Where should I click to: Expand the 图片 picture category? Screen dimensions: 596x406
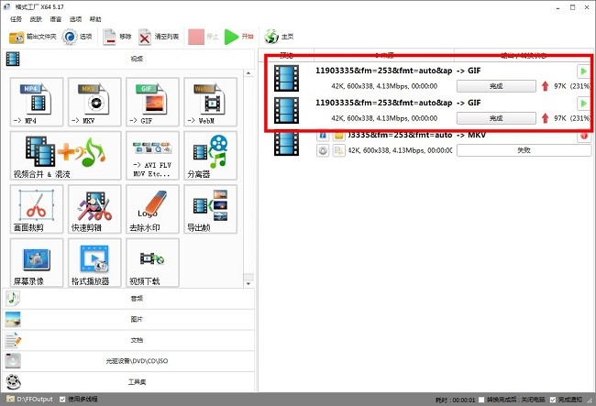pyautogui.click(x=128, y=320)
